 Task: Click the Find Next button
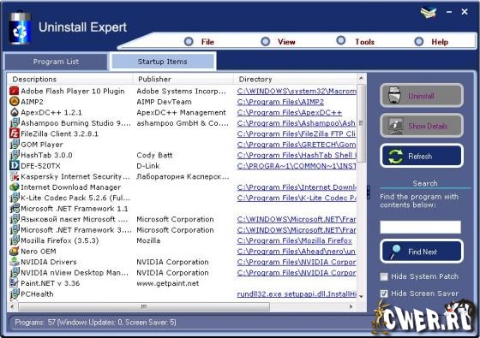(422, 252)
